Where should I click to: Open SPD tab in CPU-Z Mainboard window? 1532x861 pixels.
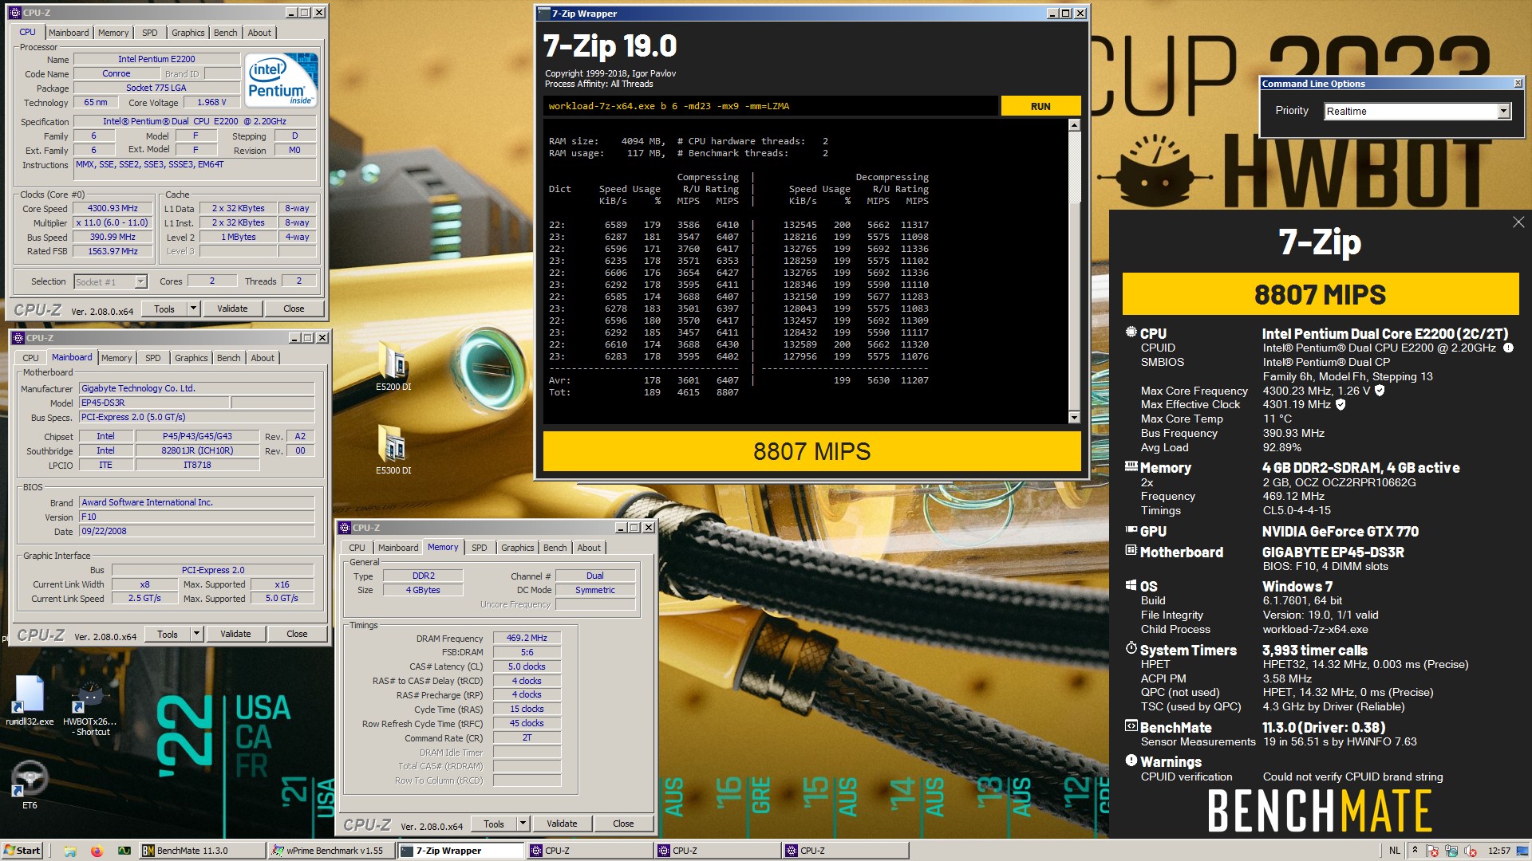(x=152, y=358)
